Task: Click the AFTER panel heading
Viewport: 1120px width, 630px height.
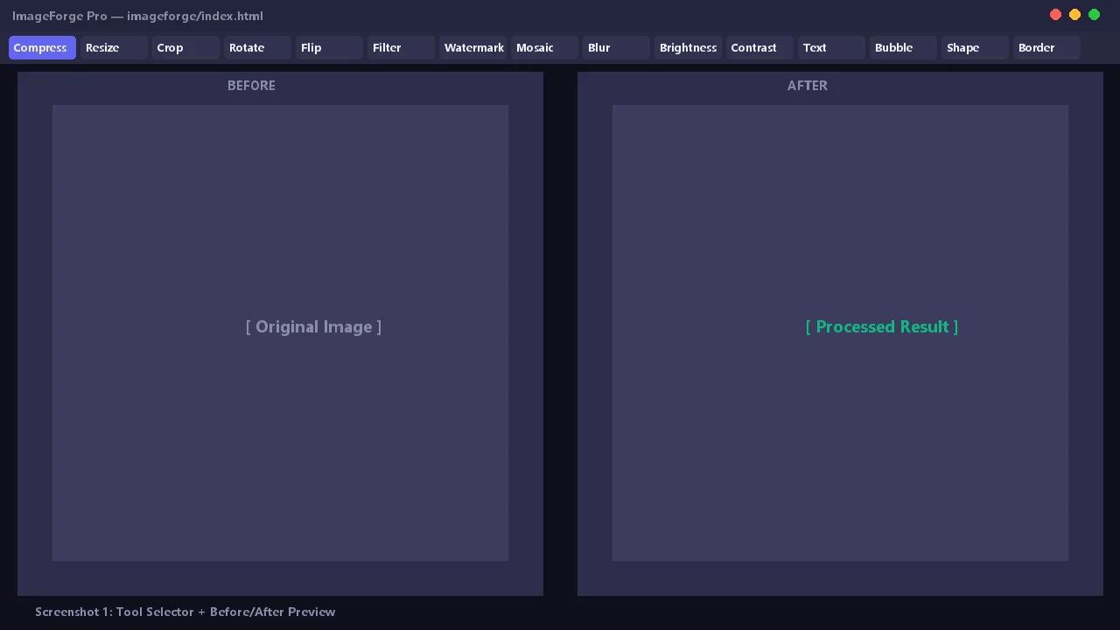Action: (x=808, y=86)
